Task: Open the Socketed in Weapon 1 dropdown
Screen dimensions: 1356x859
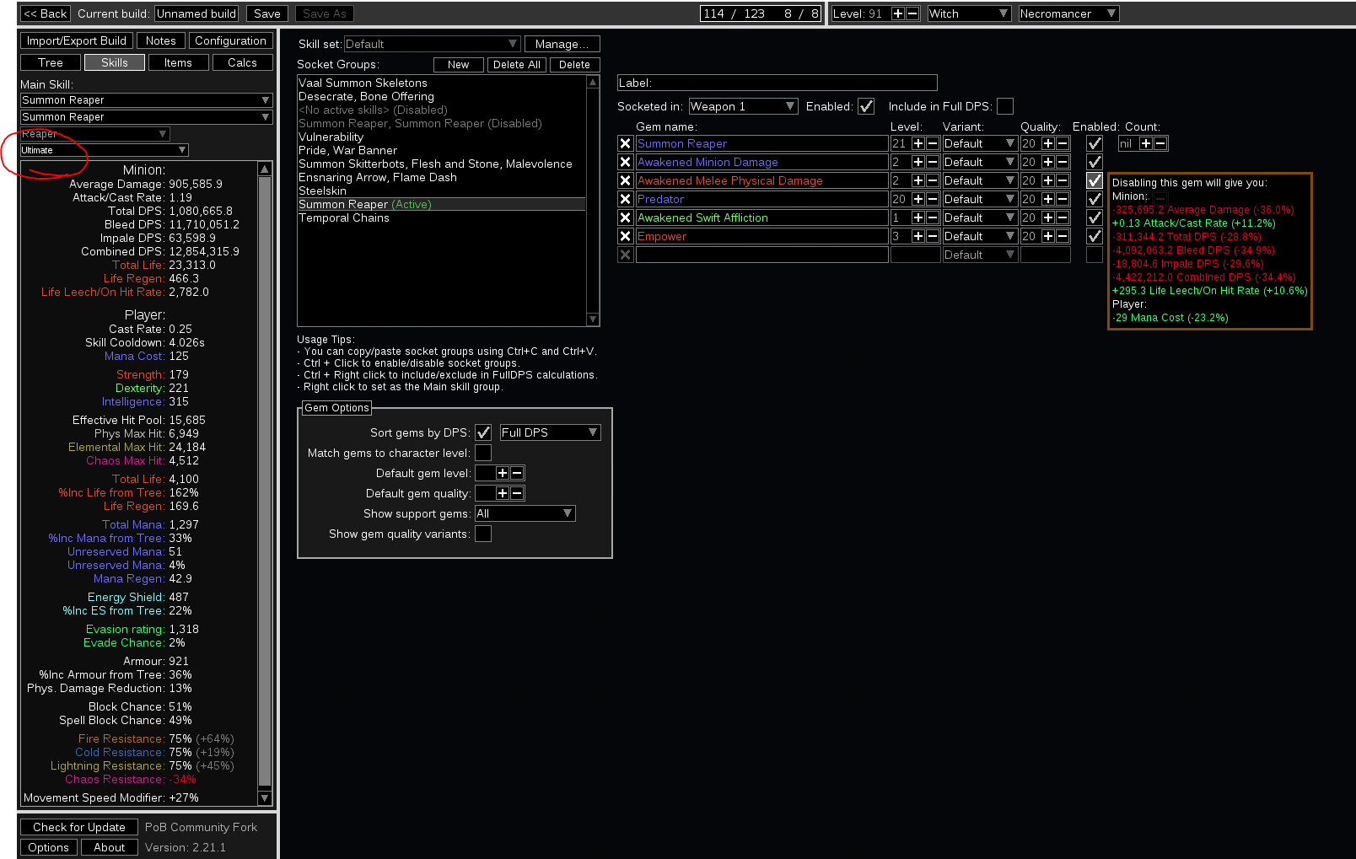Action: click(x=743, y=106)
